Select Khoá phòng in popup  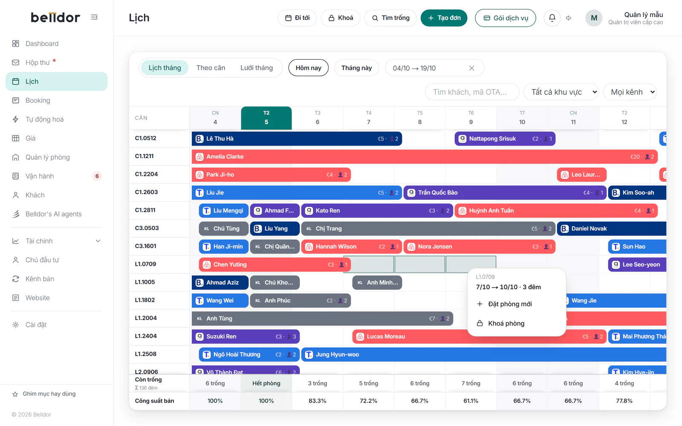click(x=517, y=323)
